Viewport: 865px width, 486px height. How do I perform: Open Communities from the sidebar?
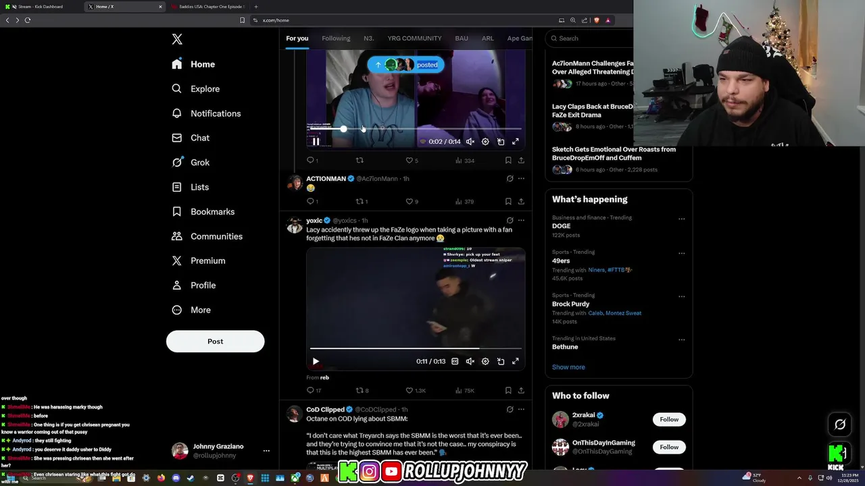click(207, 236)
